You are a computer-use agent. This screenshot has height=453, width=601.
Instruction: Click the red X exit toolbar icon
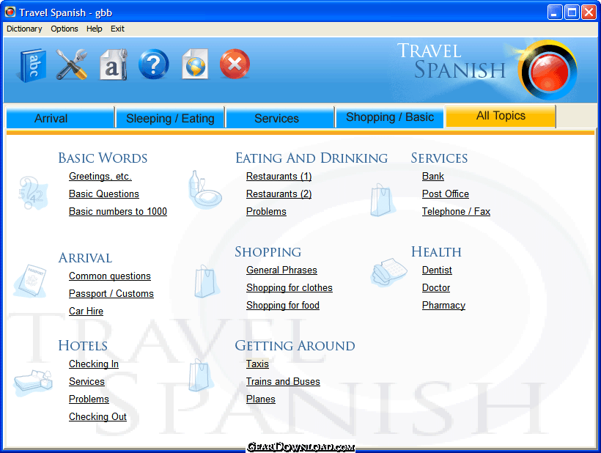pos(235,64)
